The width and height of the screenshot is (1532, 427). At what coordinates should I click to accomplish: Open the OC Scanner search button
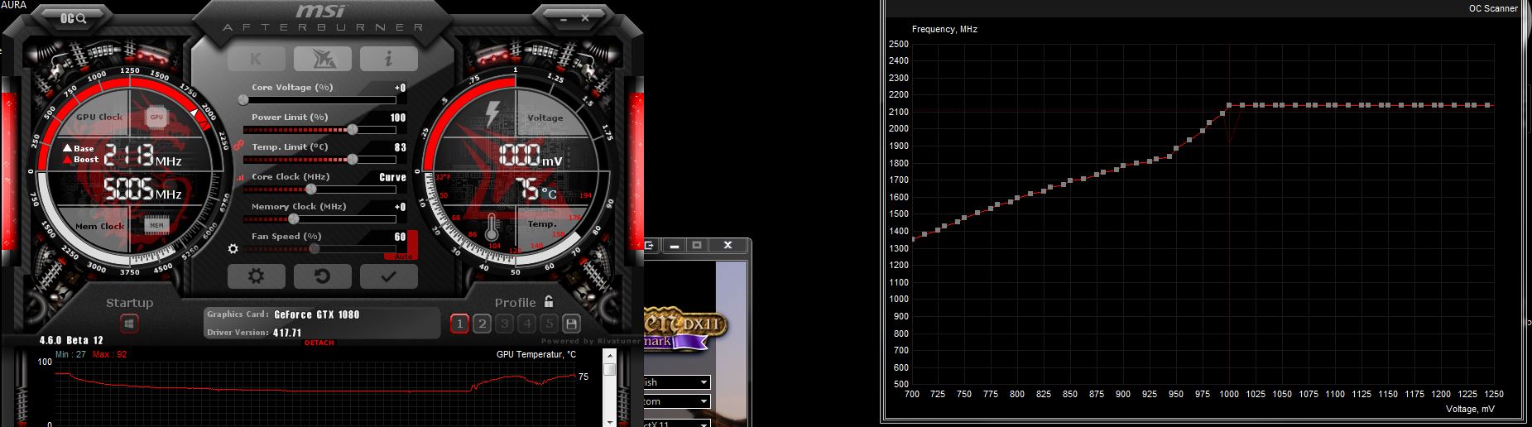[74, 17]
